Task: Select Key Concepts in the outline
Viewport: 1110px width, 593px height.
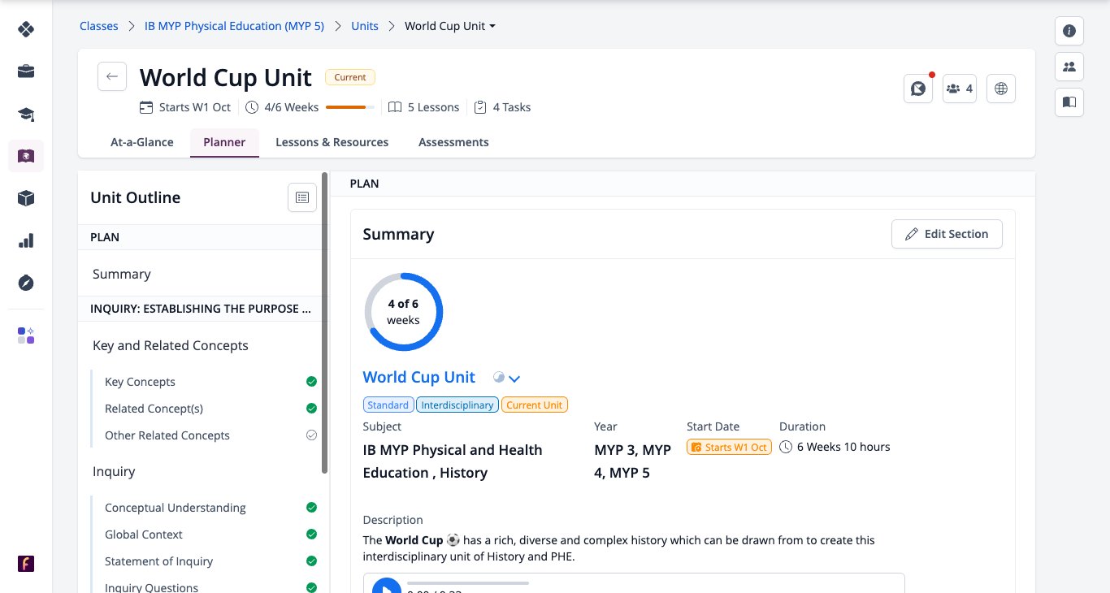Action: click(x=140, y=382)
